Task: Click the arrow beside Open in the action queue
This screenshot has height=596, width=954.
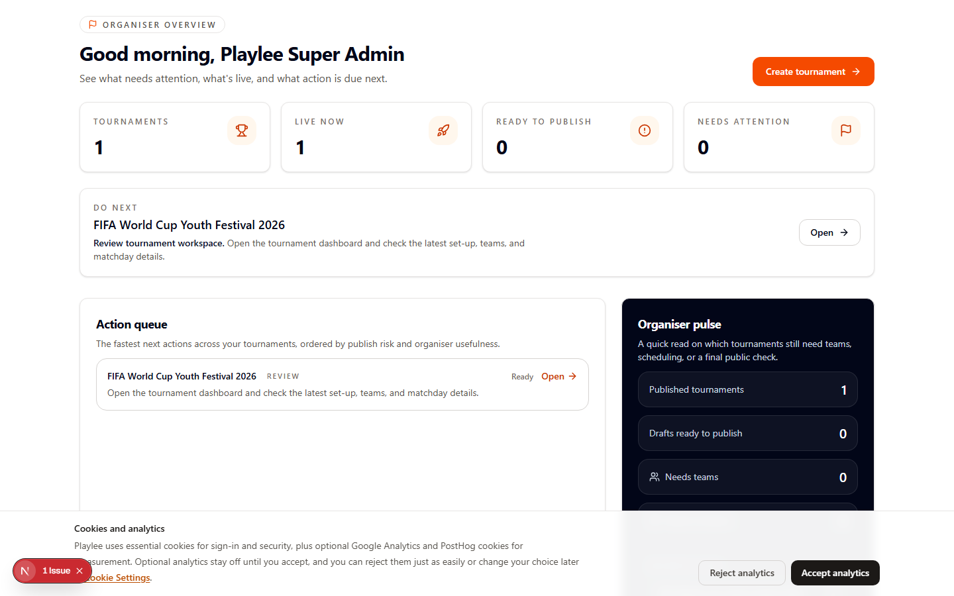Action: coord(572,376)
